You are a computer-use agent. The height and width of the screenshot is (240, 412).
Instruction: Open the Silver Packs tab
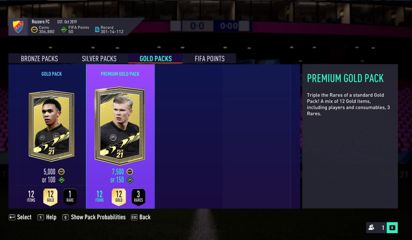[99, 59]
